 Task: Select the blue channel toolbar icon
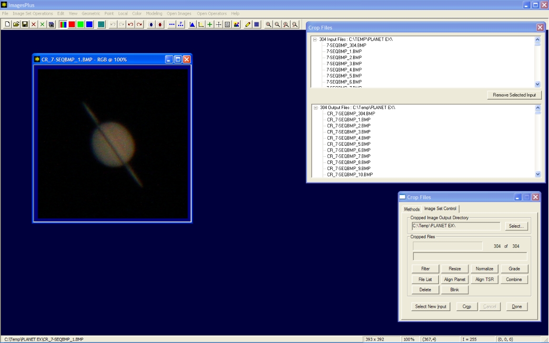(x=89, y=24)
